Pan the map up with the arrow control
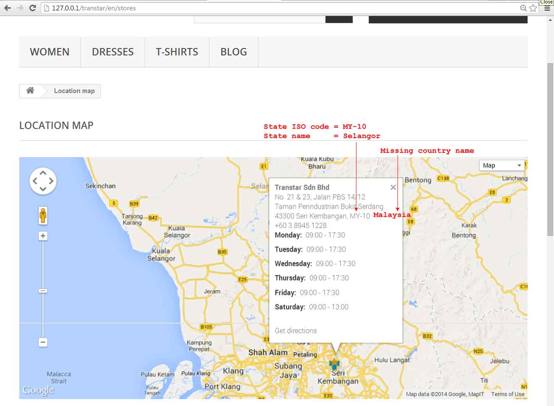The image size is (554, 406). tap(43, 173)
